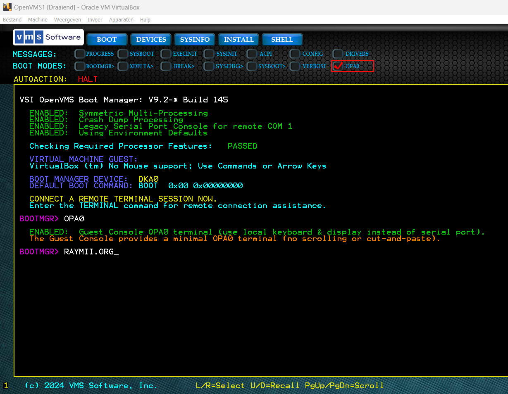Enable the PROGRESS messages checkbox
The image size is (508, 394).
click(79, 54)
